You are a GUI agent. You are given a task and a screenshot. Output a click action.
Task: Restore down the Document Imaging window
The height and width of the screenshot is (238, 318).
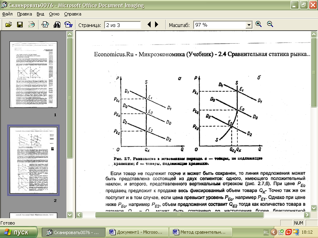pos(304,5)
